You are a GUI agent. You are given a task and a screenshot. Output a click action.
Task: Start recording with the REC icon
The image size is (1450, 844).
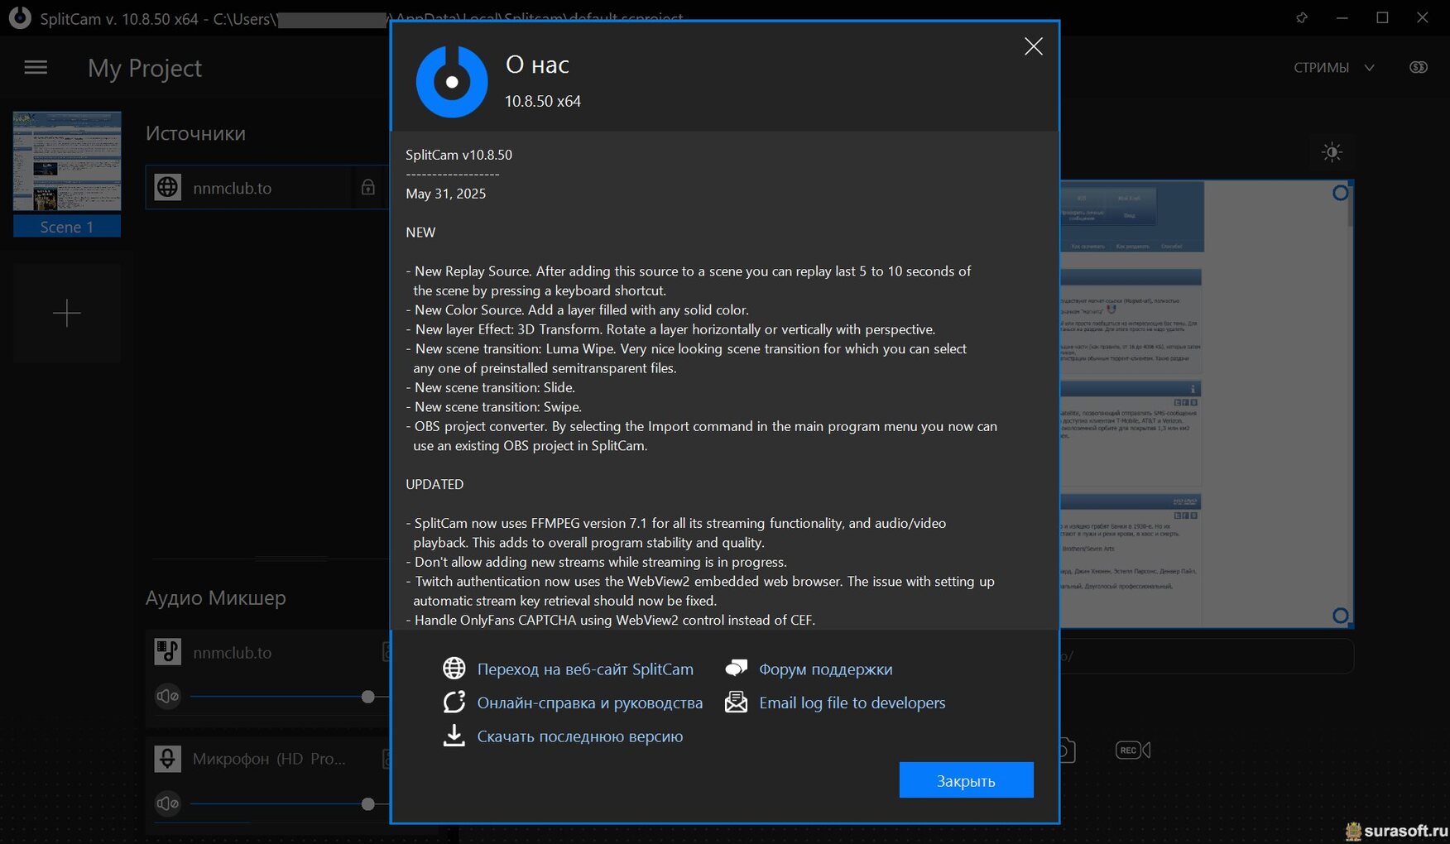pyautogui.click(x=1133, y=750)
